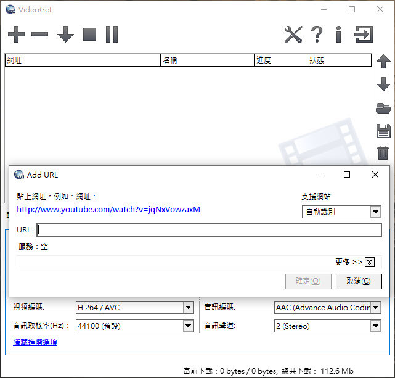Image resolution: width=395 pixels, height=378 pixels.
Task: Open the 音訊聲道 2 (Stereo) dropdown
Action: click(x=327, y=326)
